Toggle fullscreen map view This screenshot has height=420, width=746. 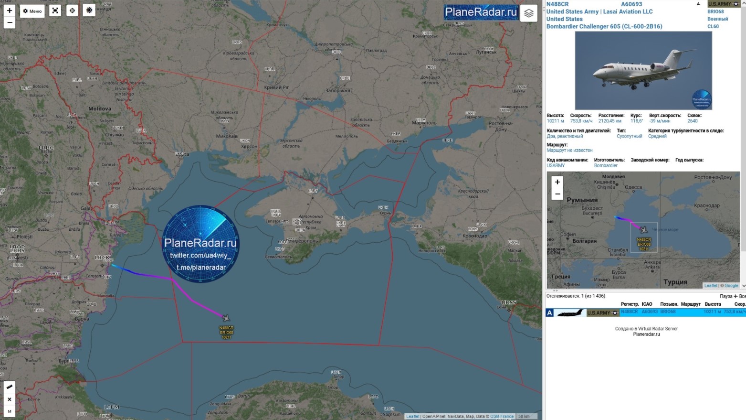(55, 11)
